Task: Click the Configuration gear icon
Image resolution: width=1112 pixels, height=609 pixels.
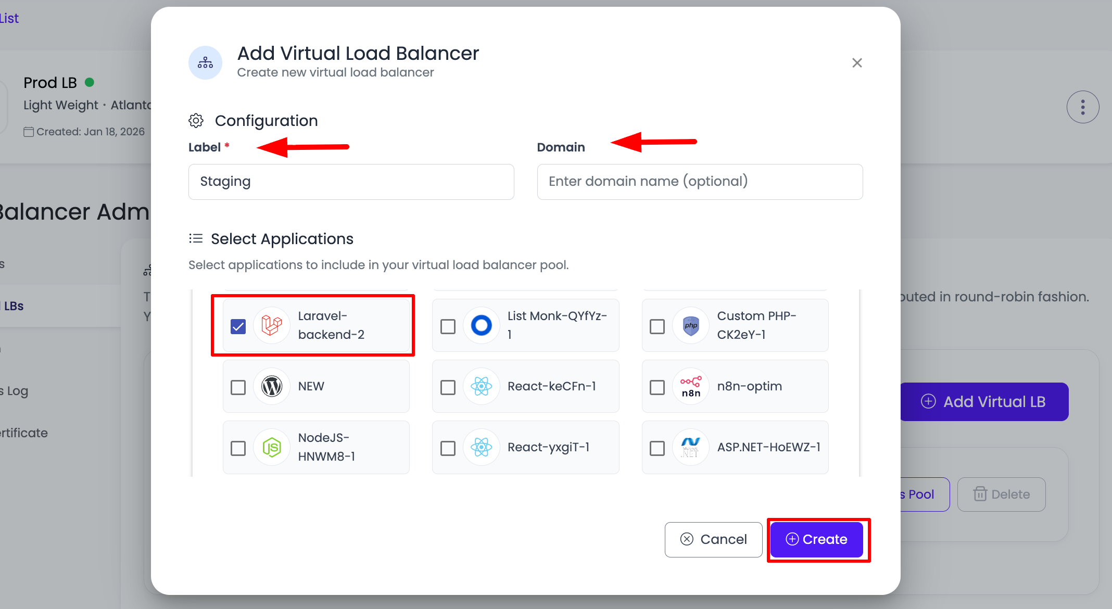Action: coord(196,121)
